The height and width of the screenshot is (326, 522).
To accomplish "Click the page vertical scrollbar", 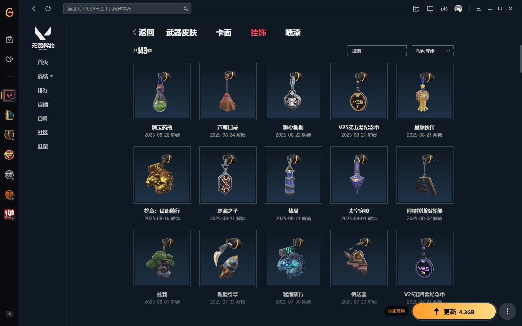I will coord(521,59).
